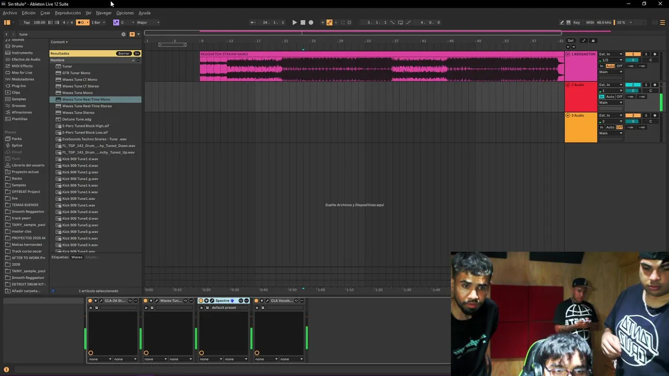Open the root note dropdown showing C
This screenshot has width=669, height=376.
coord(128,22)
